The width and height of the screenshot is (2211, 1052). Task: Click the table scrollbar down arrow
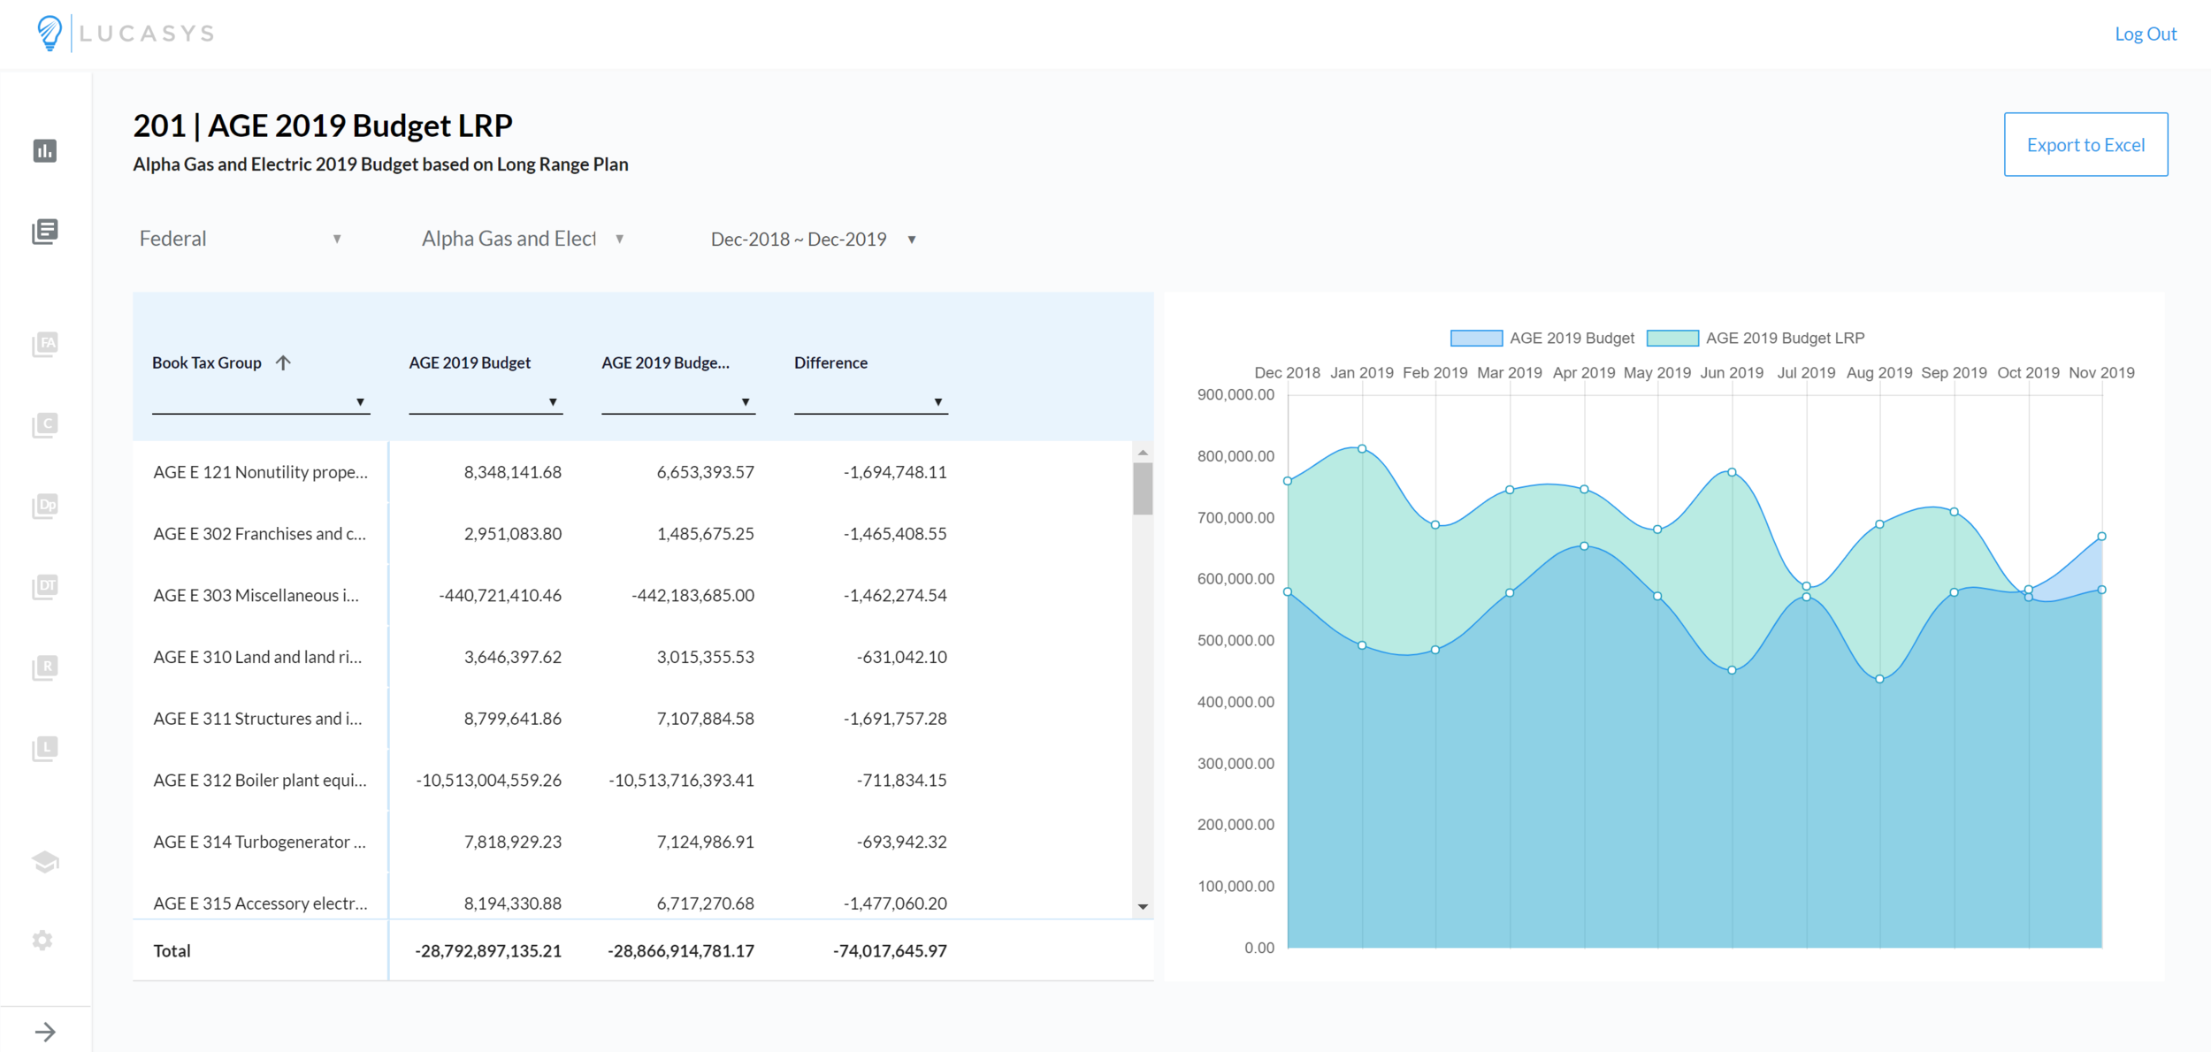[x=1143, y=906]
